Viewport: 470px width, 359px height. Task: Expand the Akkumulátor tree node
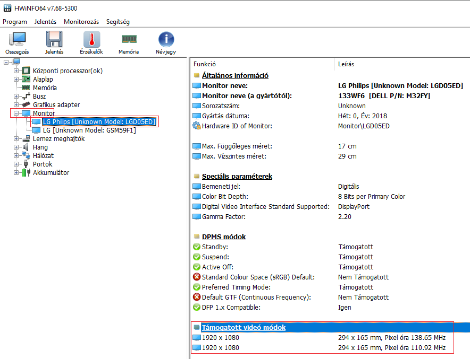[16, 172]
